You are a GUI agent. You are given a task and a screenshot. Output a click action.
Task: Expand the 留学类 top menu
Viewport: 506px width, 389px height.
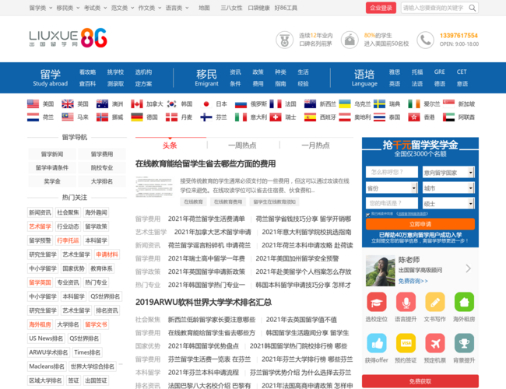coord(40,8)
